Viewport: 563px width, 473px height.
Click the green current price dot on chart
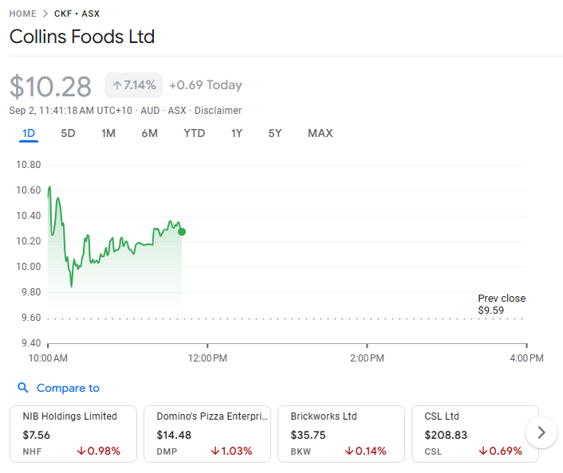click(x=182, y=232)
